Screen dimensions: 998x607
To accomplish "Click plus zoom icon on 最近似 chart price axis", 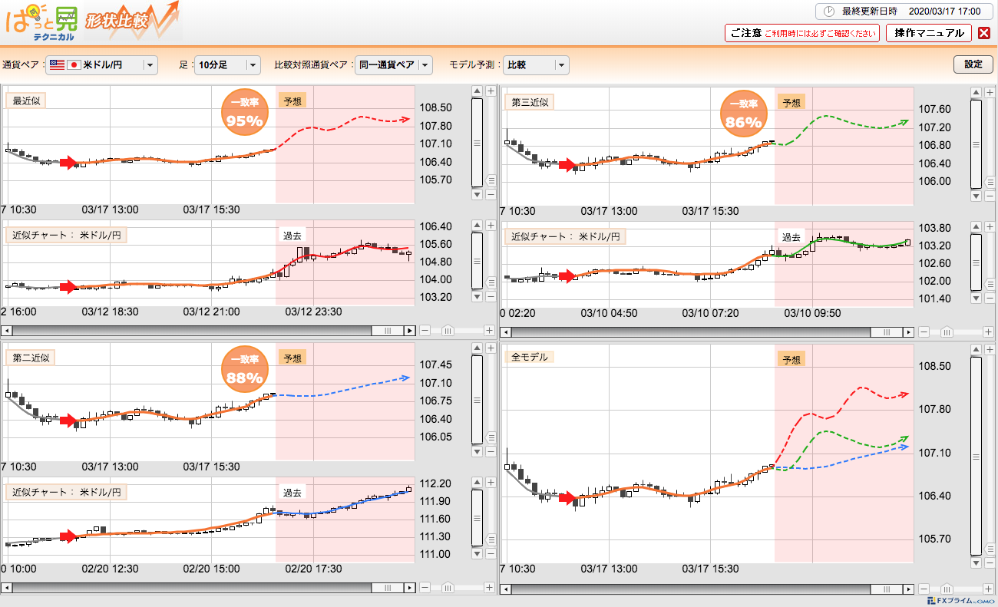I will (491, 91).
